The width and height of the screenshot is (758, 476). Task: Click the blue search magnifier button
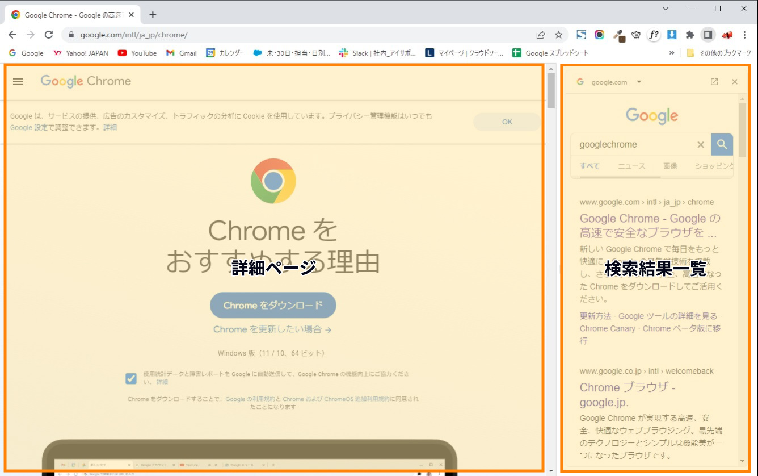(x=722, y=144)
